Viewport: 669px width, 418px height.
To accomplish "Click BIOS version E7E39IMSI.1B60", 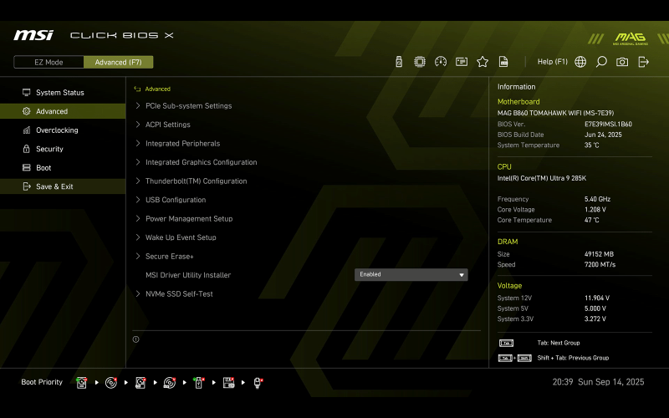I will coord(608,124).
